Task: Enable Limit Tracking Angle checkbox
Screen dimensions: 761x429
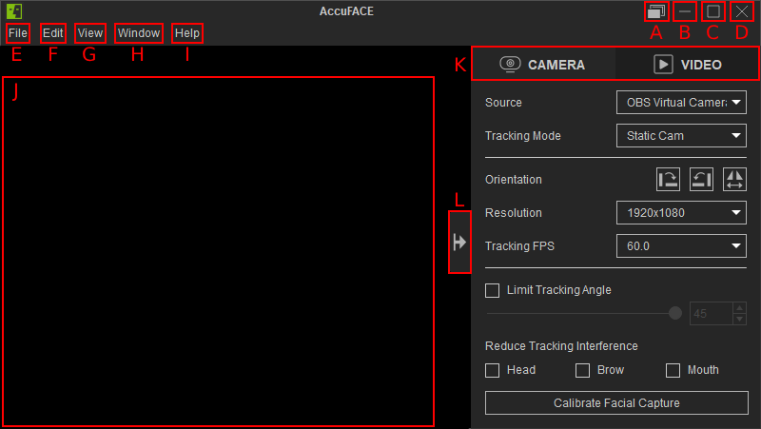Action: click(x=492, y=291)
